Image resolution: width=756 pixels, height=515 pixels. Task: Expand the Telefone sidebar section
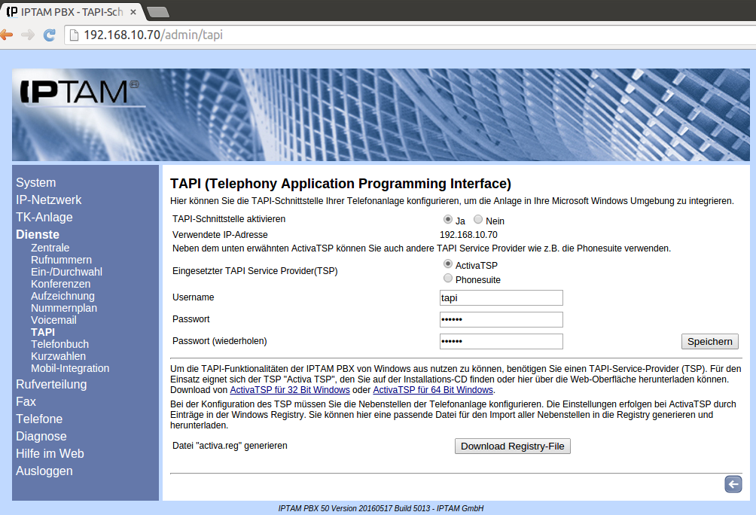pyautogui.click(x=39, y=419)
